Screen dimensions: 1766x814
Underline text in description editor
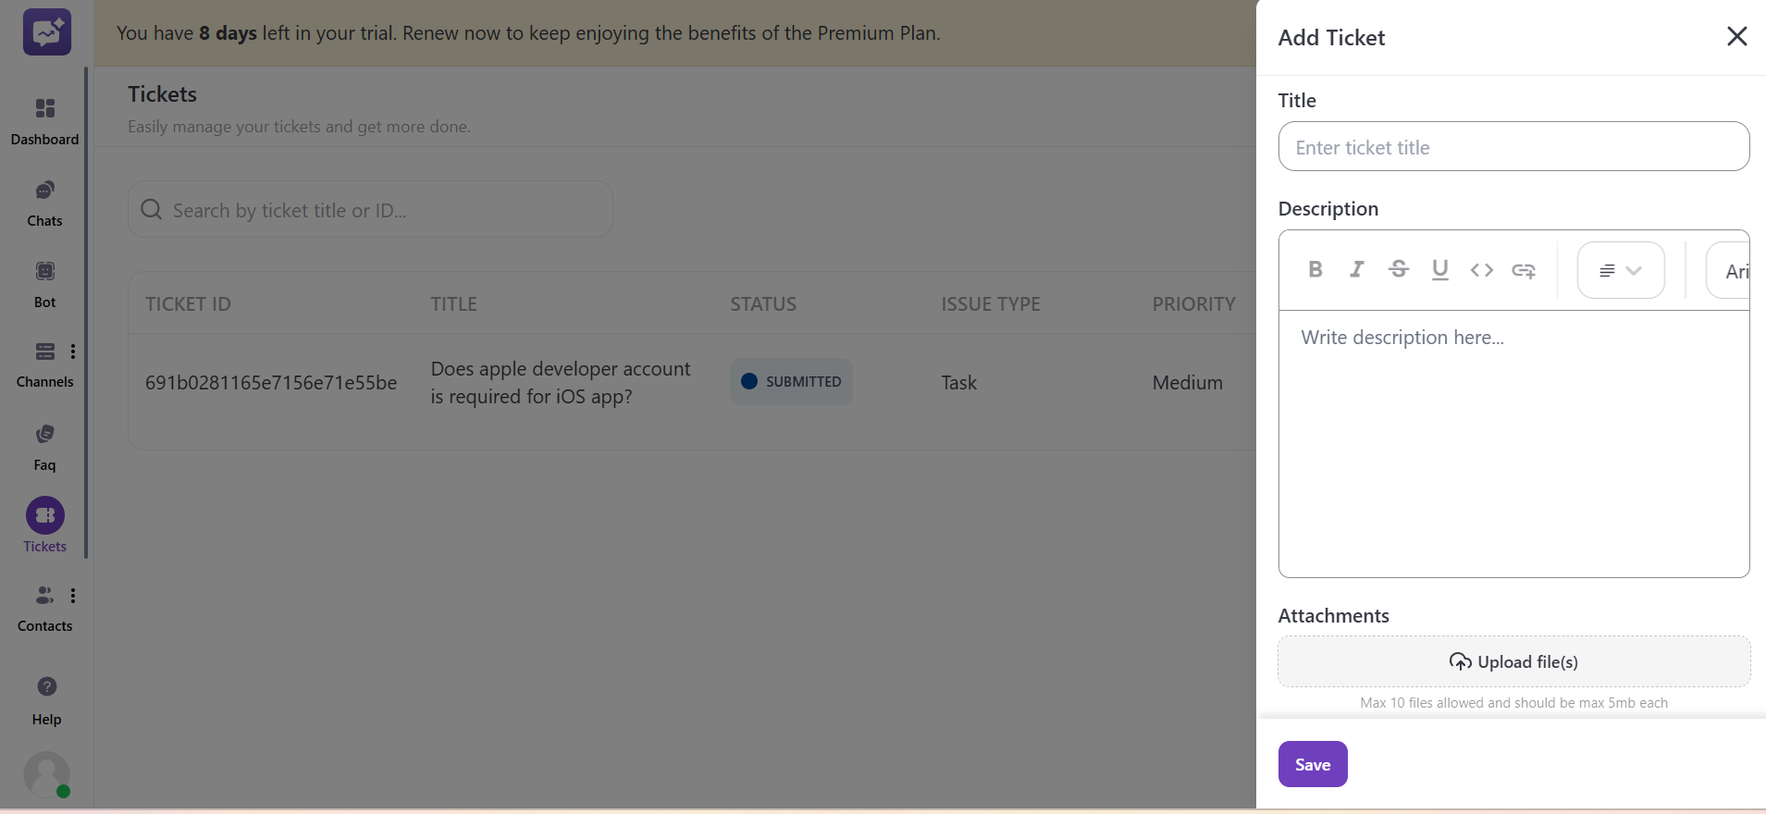click(1440, 269)
